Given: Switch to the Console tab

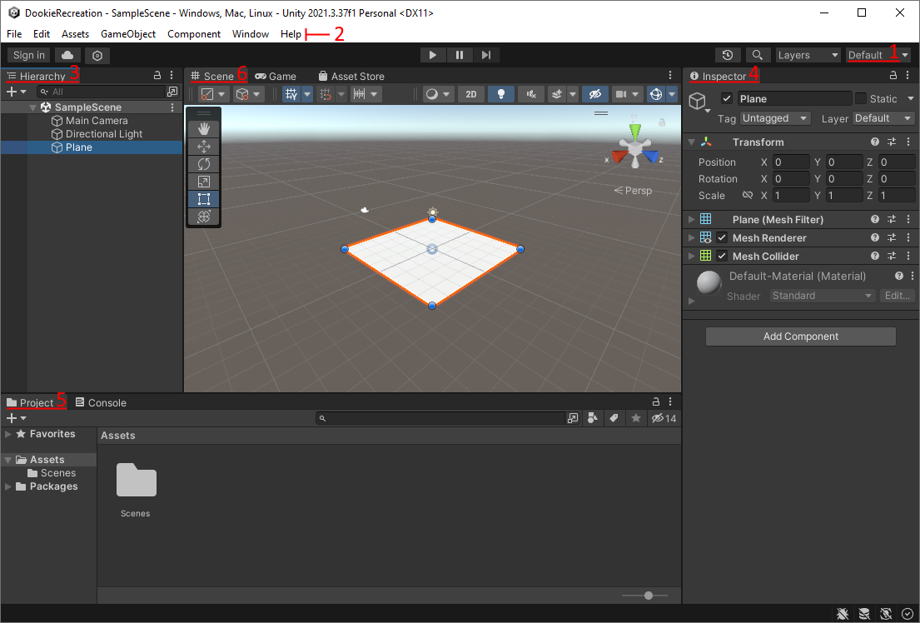Looking at the screenshot, I should click(x=101, y=402).
